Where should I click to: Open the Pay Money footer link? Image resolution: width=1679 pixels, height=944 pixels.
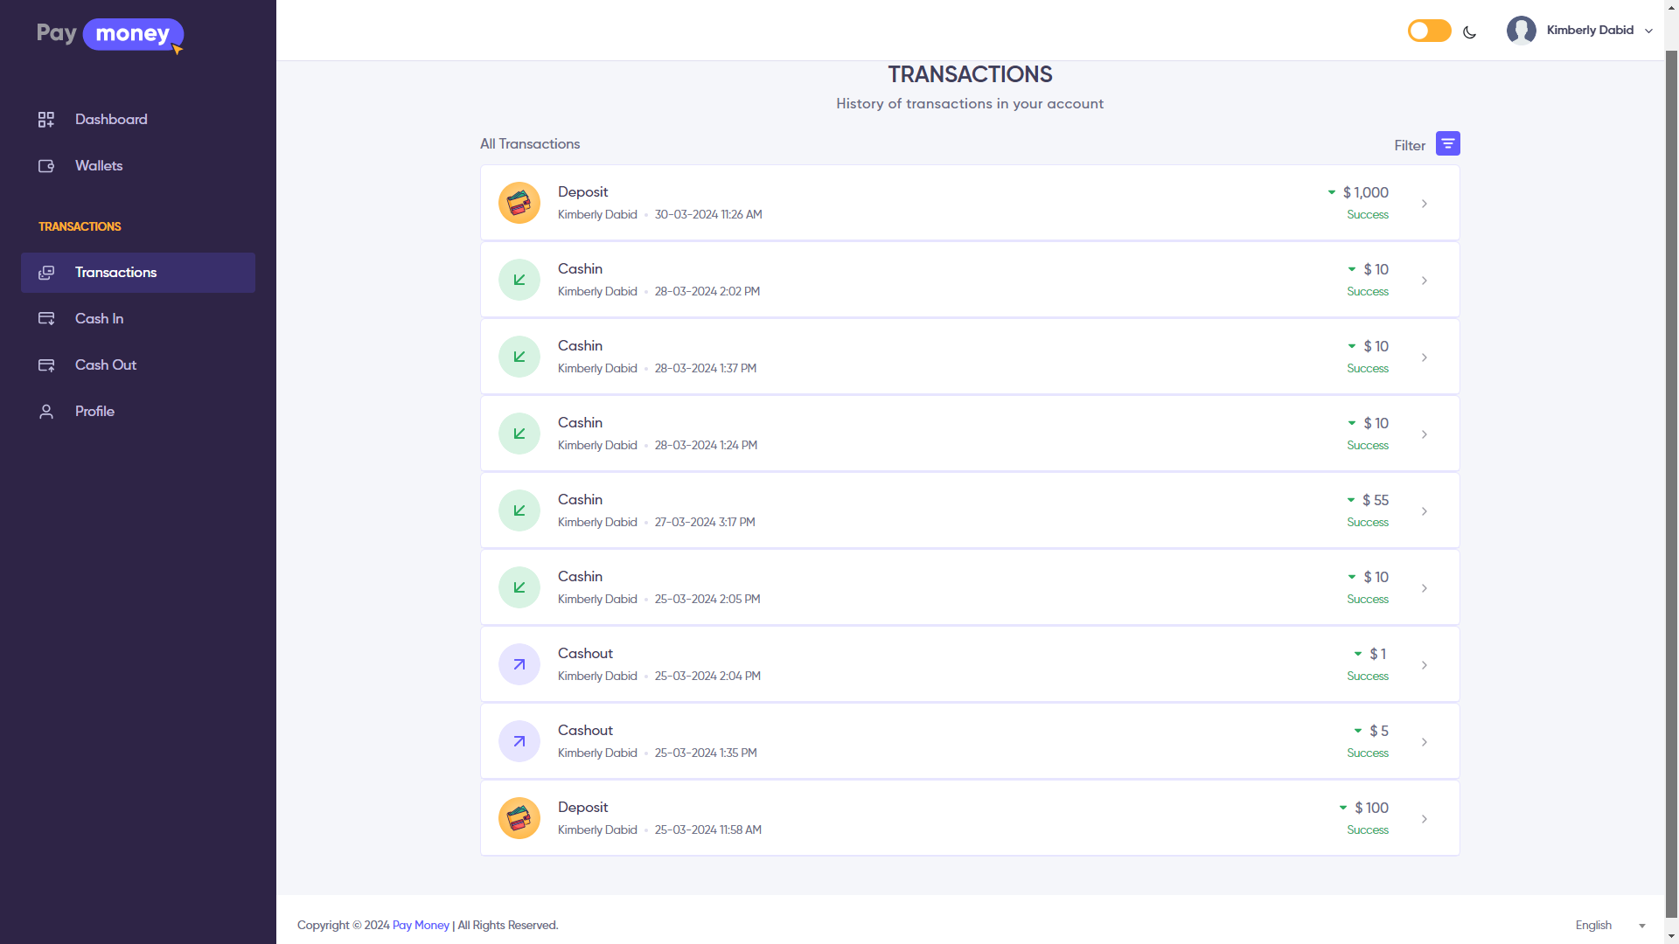[421, 925]
